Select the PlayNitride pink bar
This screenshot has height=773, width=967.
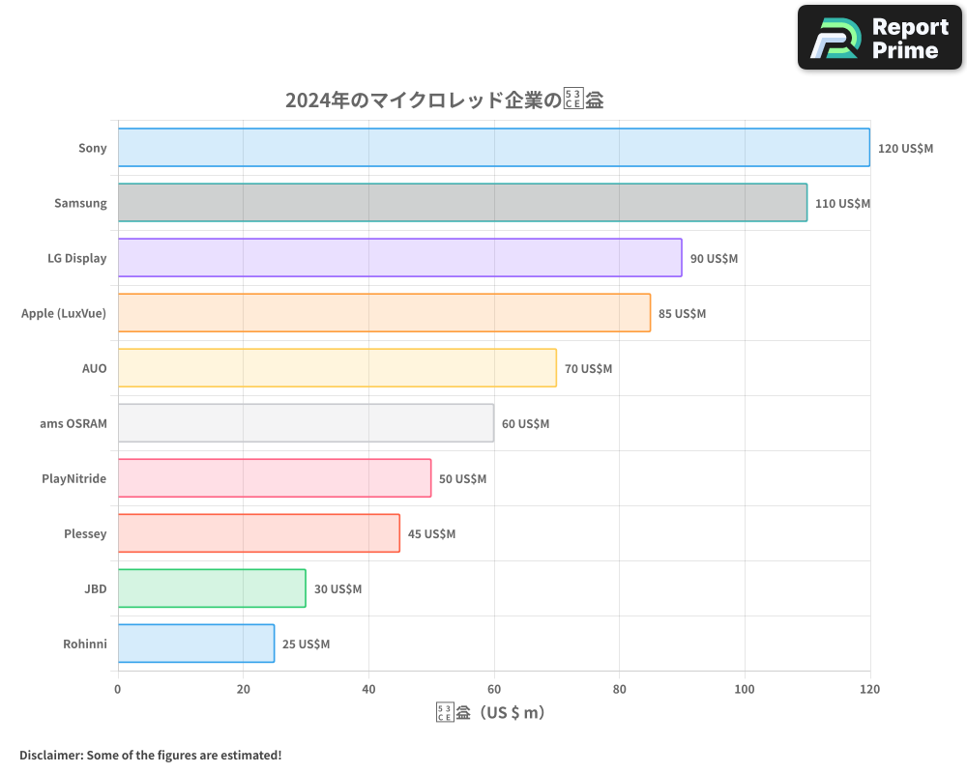coord(274,478)
